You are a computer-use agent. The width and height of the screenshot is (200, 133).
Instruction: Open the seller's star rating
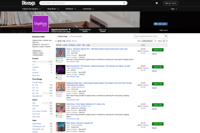point(54,31)
